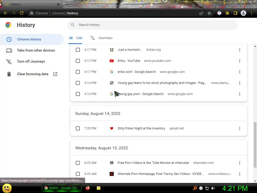257x193 pixels.
Task: Reload the history page
Action: 22,13
